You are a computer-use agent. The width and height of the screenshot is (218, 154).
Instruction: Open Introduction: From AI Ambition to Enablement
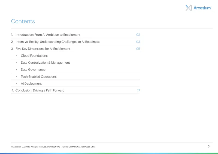(x=48, y=35)
